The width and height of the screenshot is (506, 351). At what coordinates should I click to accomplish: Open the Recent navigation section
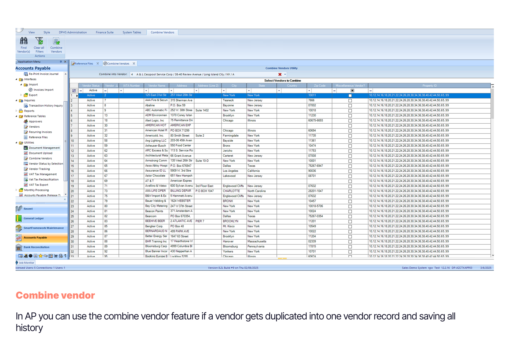42,209
